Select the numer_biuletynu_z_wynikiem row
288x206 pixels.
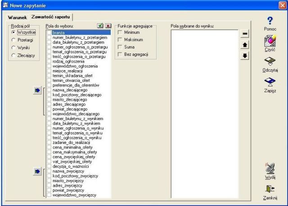click(79, 119)
